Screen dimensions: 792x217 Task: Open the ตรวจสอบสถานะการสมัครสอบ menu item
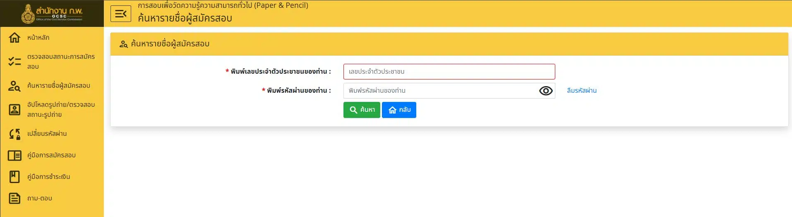tap(61, 62)
